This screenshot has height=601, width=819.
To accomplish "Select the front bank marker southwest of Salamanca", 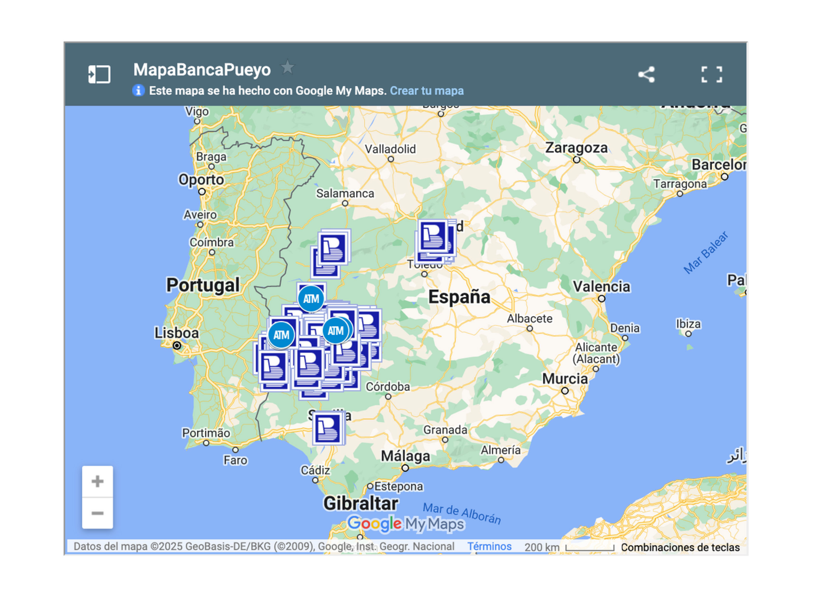I will pyautogui.click(x=332, y=248).
